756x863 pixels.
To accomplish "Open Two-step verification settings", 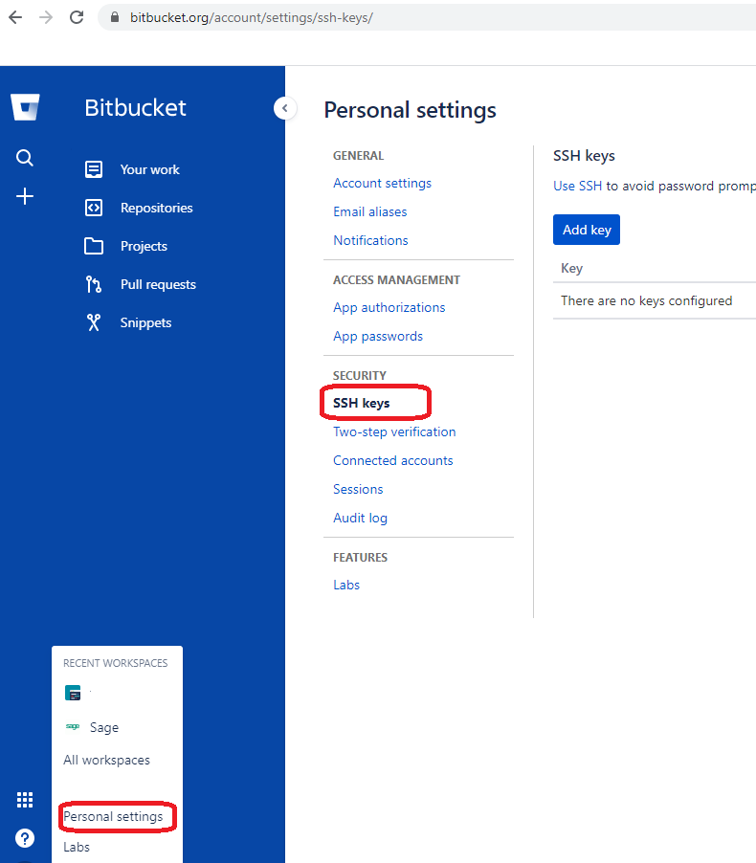I will tap(394, 432).
